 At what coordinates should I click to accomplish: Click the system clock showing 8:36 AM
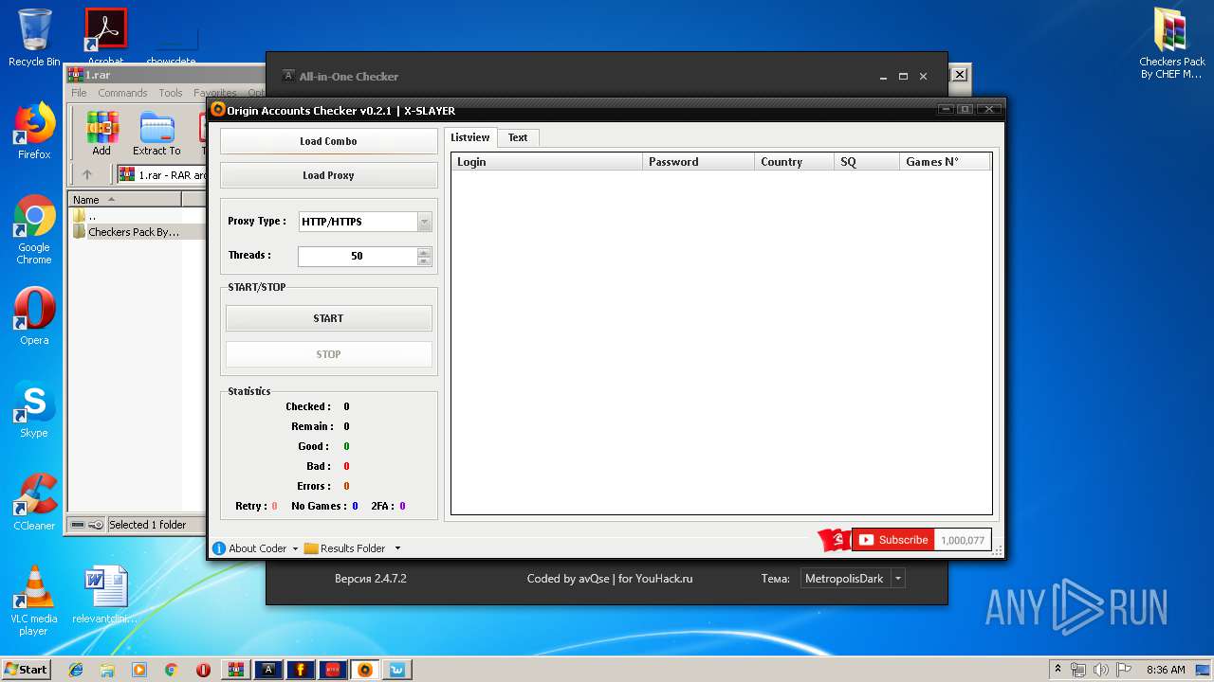click(1166, 670)
